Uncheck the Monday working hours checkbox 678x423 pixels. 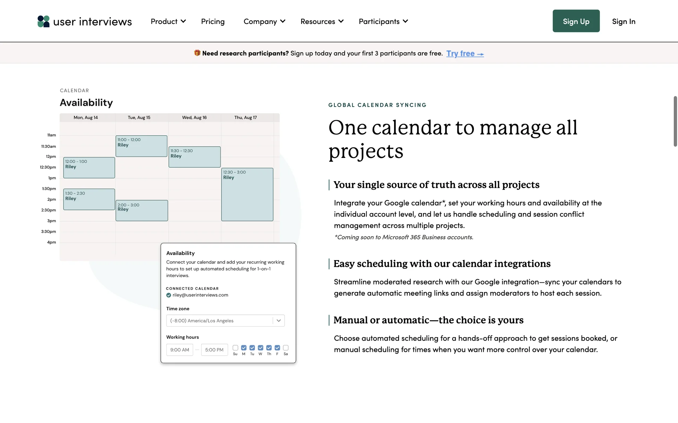pyautogui.click(x=244, y=348)
